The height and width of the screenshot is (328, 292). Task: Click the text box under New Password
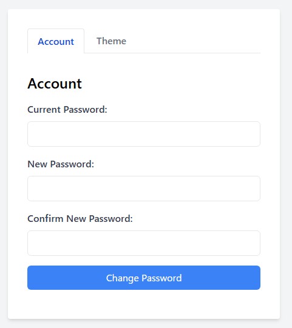point(144,189)
